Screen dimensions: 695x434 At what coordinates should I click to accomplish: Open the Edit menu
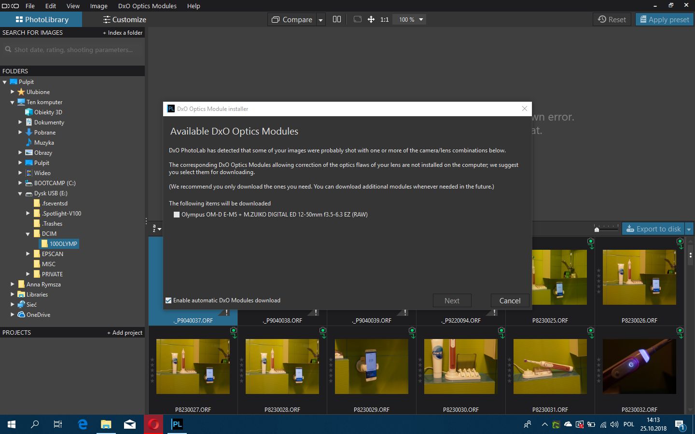pyautogui.click(x=51, y=6)
